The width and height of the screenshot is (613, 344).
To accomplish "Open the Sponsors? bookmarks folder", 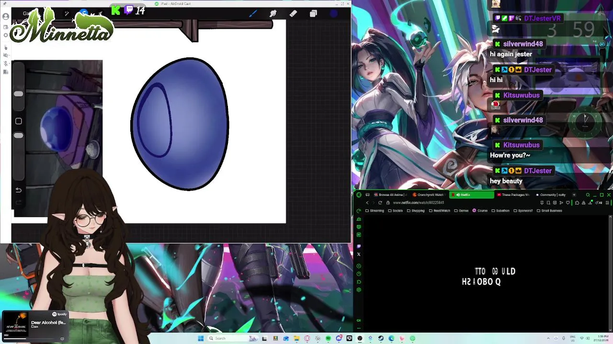I will point(523,211).
